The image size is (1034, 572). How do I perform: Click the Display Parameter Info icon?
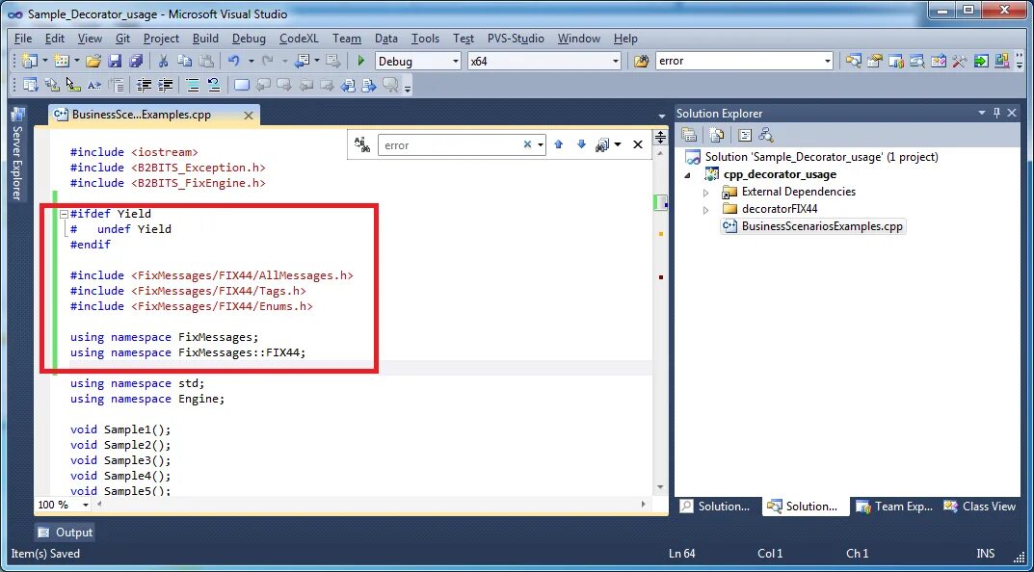point(51,85)
